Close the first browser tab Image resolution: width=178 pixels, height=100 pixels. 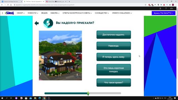(21, 2)
